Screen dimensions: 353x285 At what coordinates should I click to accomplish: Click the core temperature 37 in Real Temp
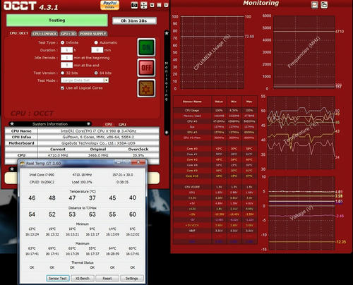pos(92,198)
